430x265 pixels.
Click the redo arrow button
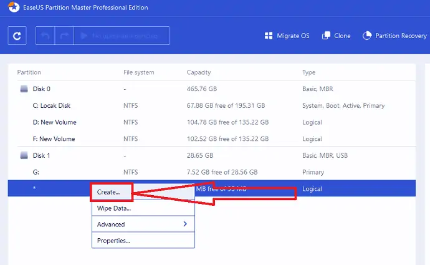pos(64,36)
